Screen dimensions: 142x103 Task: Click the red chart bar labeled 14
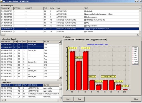[105, 85]
